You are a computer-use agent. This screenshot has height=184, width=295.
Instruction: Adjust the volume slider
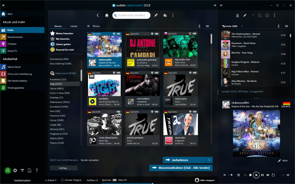pos(231,175)
